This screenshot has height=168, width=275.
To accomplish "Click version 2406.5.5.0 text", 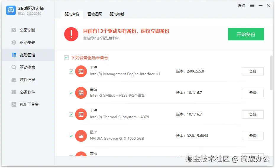I will tap(195, 71).
